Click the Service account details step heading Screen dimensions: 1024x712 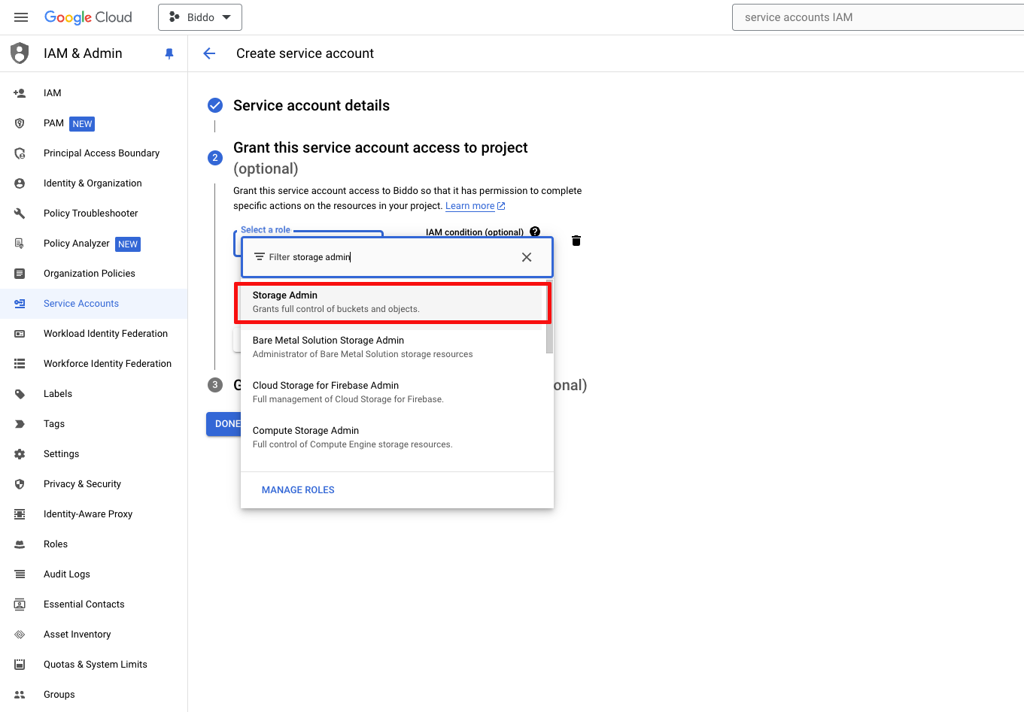(311, 106)
